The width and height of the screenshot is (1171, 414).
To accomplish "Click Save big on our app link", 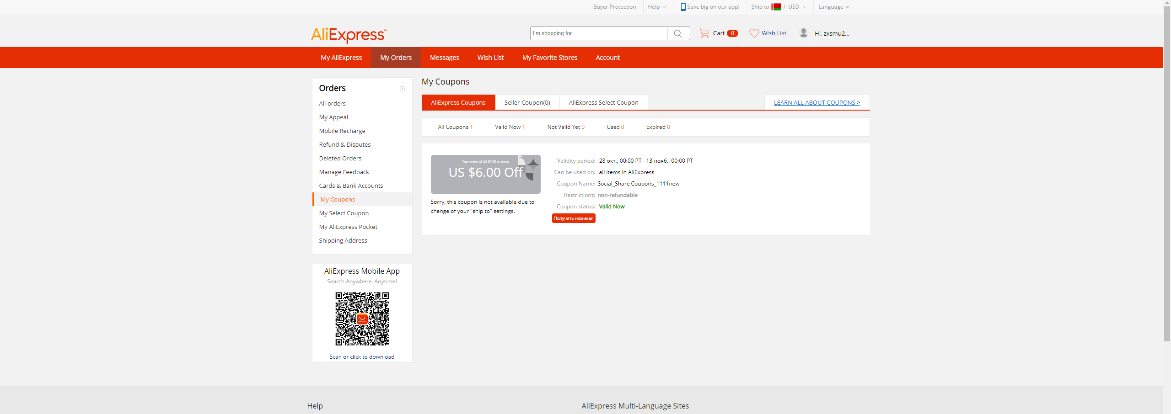I will tap(713, 7).
